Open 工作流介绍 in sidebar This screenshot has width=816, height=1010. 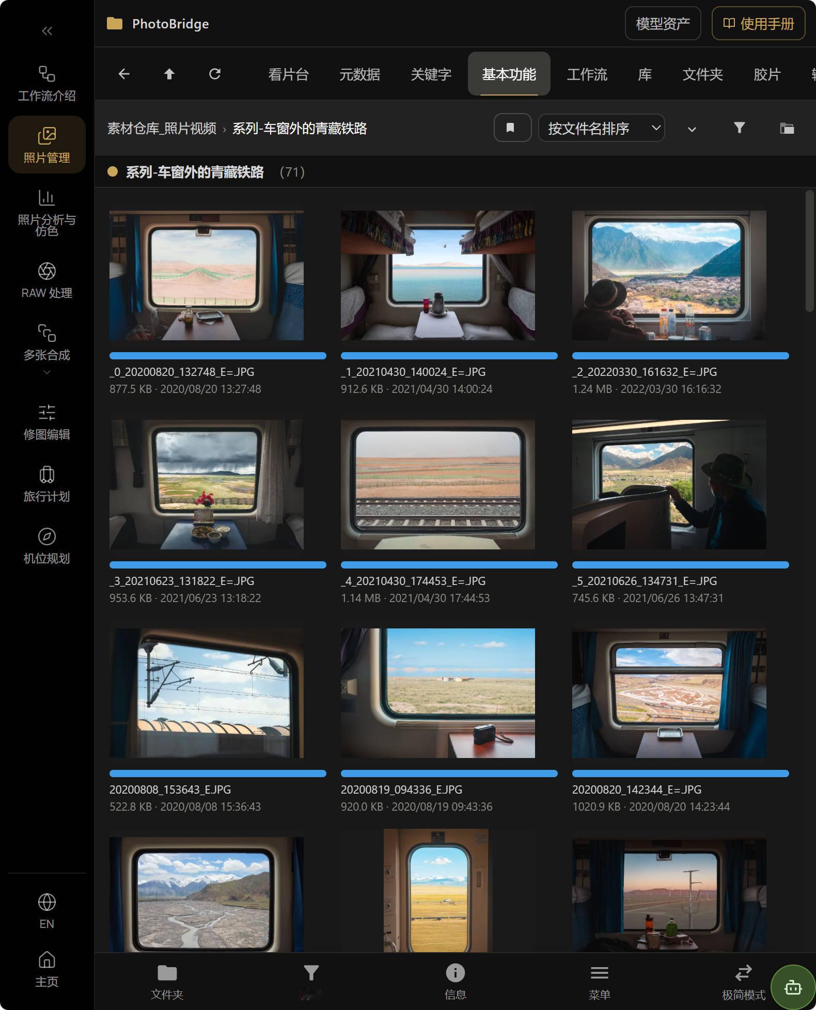[47, 84]
